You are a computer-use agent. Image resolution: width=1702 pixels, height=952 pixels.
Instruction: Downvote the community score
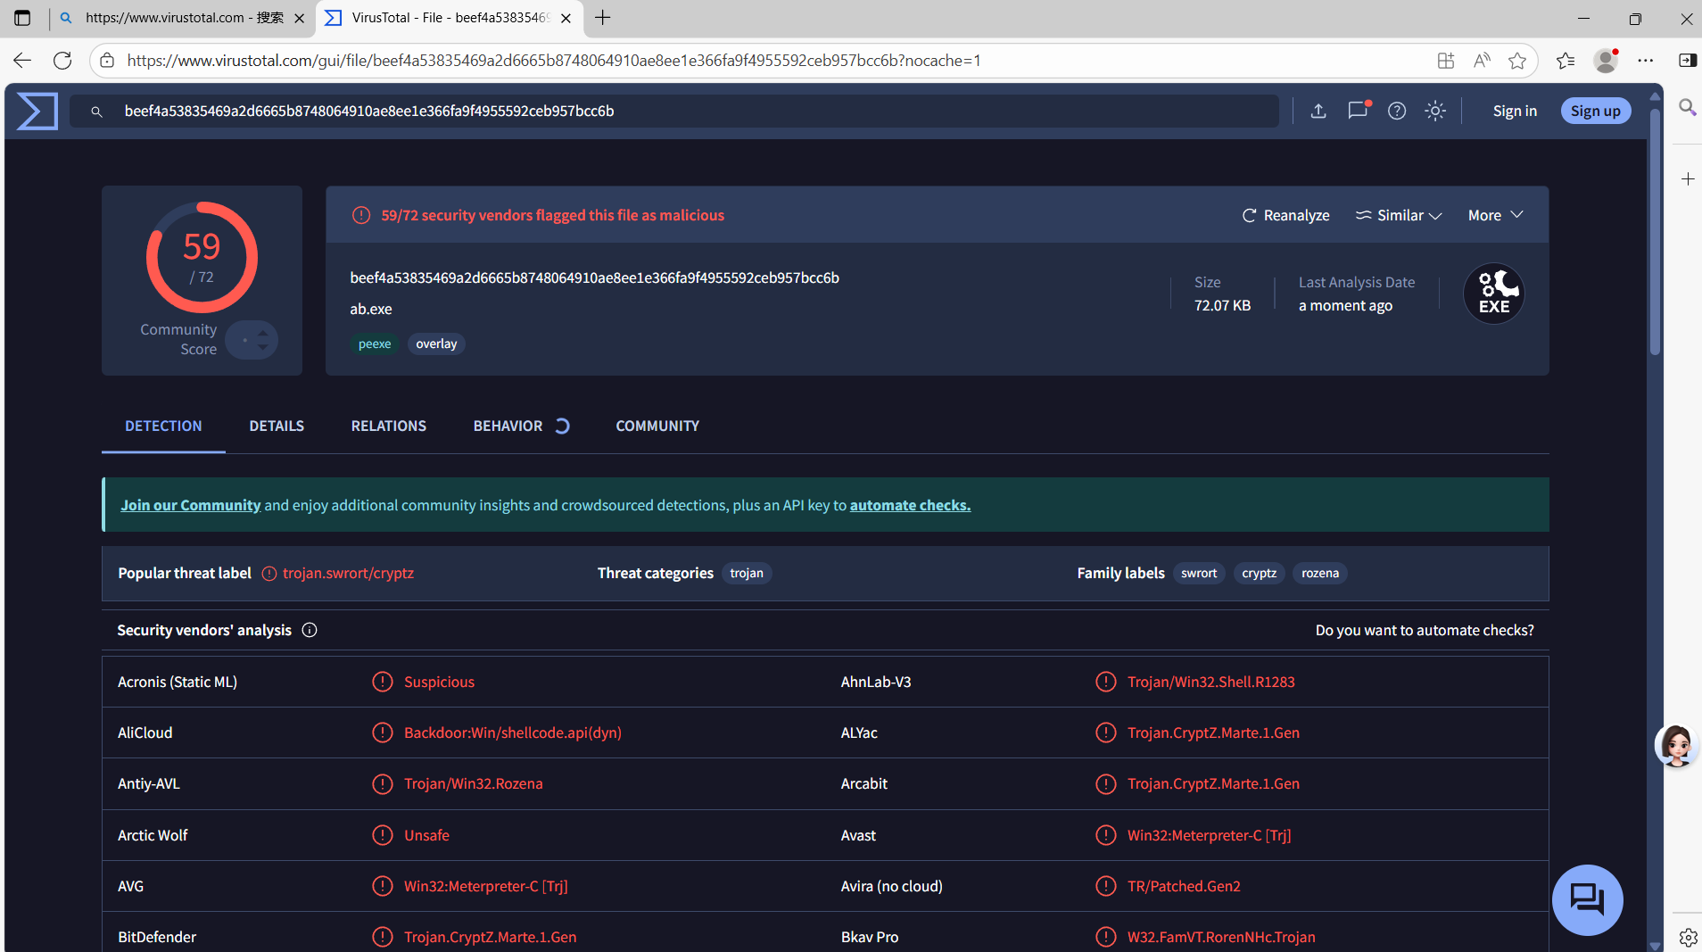click(x=262, y=346)
